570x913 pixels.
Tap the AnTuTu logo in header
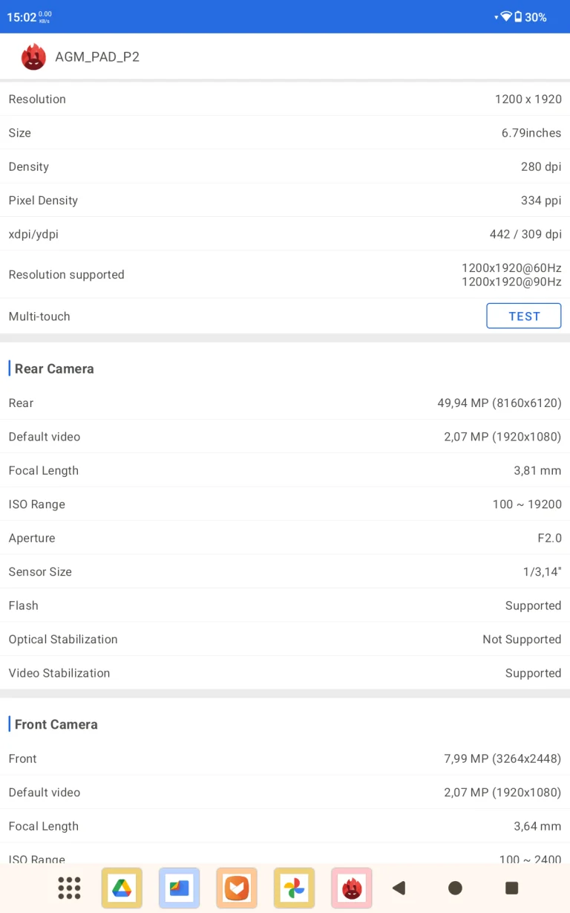pyautogui.click(x=33, y=57)
